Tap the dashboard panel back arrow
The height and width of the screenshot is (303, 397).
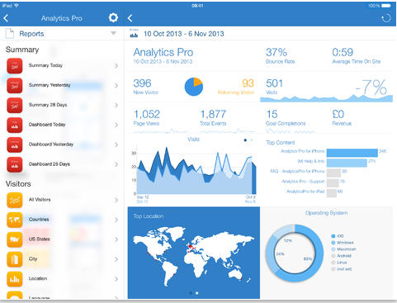(x=130, y=18)
